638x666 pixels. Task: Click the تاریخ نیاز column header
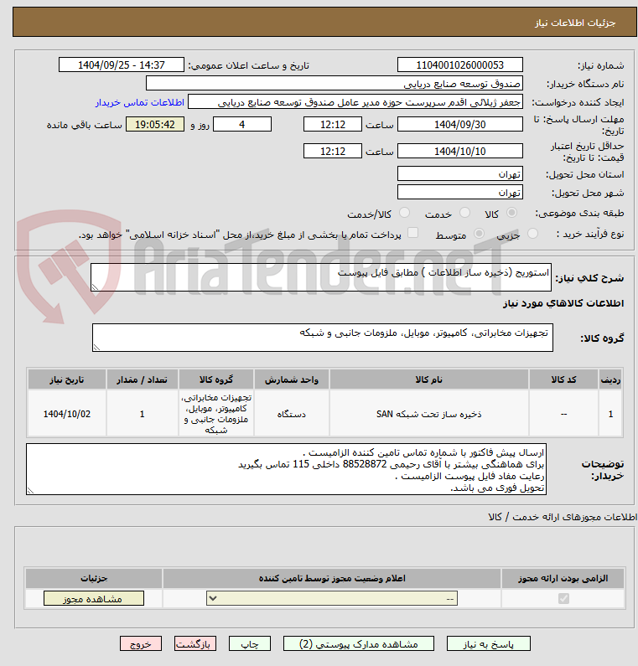point(67,379)
